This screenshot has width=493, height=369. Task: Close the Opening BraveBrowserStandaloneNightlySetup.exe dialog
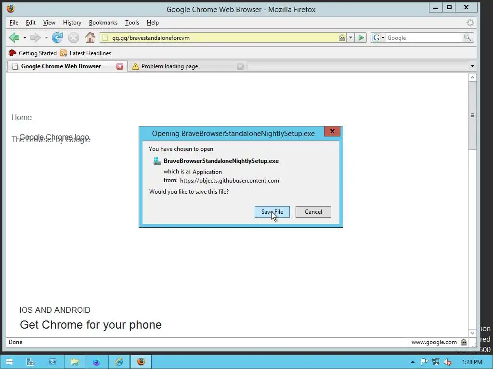click(332, 132)
